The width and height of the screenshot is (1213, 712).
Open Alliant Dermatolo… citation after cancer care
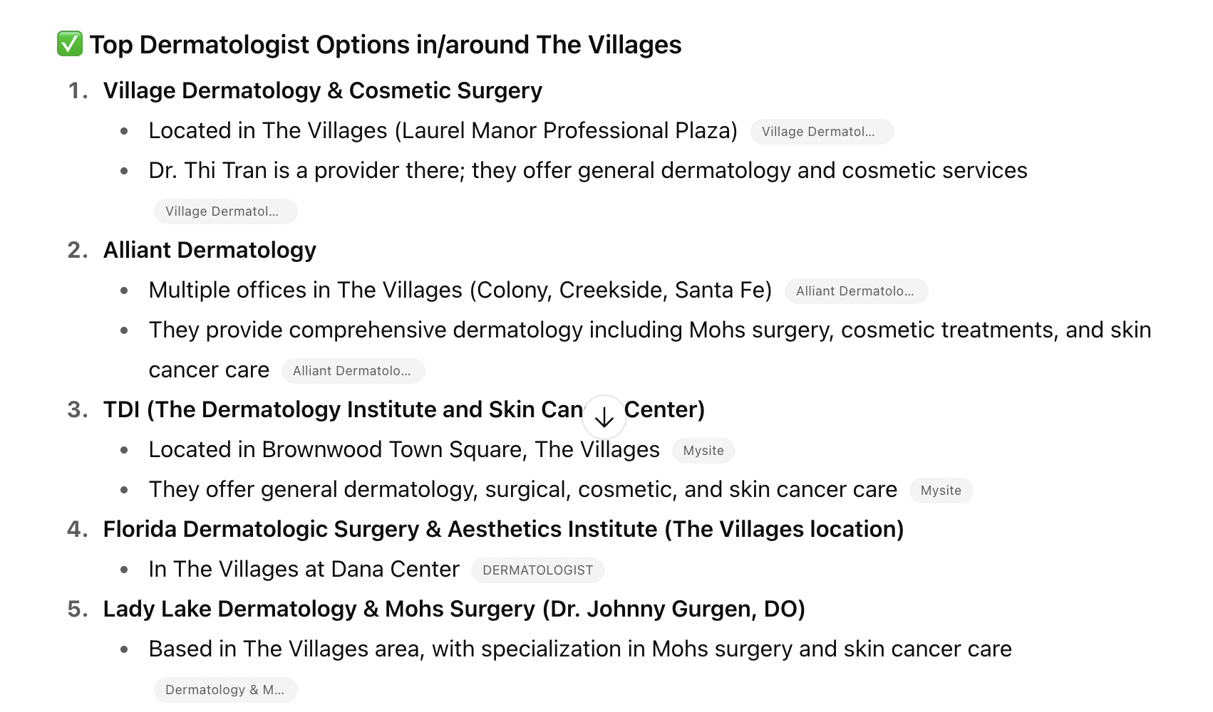[x=353, y=371]
